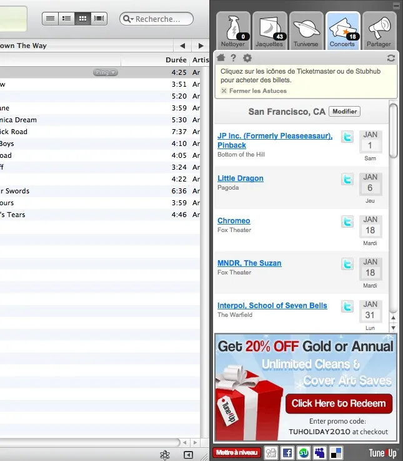Open the search magnifier dropdown
Screen dimensions: 403x461
click(128, 19)
